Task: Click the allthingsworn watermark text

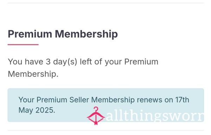Action: click(155, 116)
